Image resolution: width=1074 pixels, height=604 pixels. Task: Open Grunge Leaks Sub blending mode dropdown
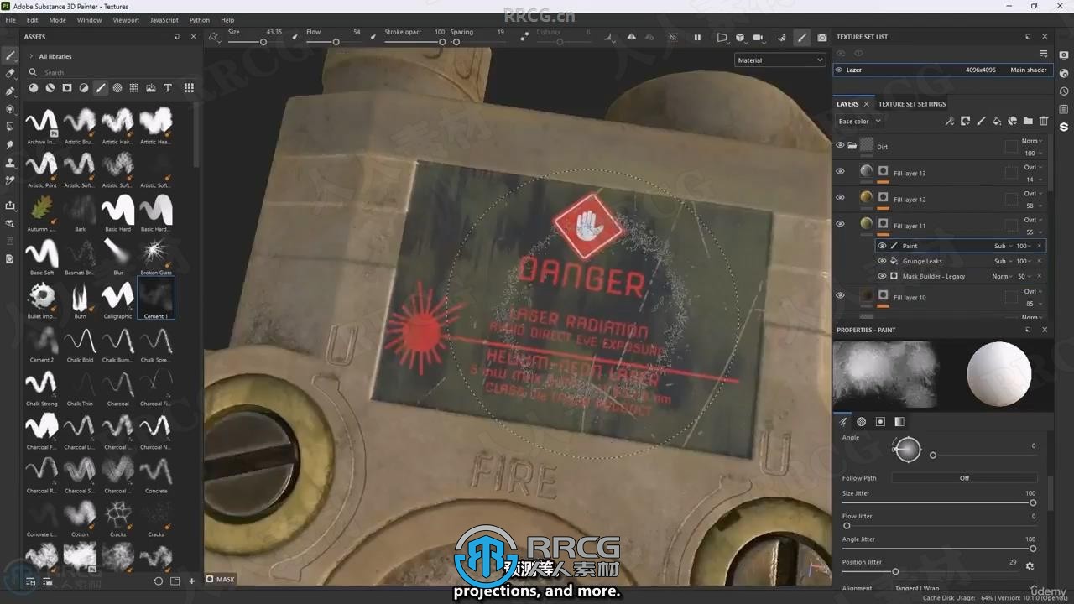click(x=1002, y=261)
